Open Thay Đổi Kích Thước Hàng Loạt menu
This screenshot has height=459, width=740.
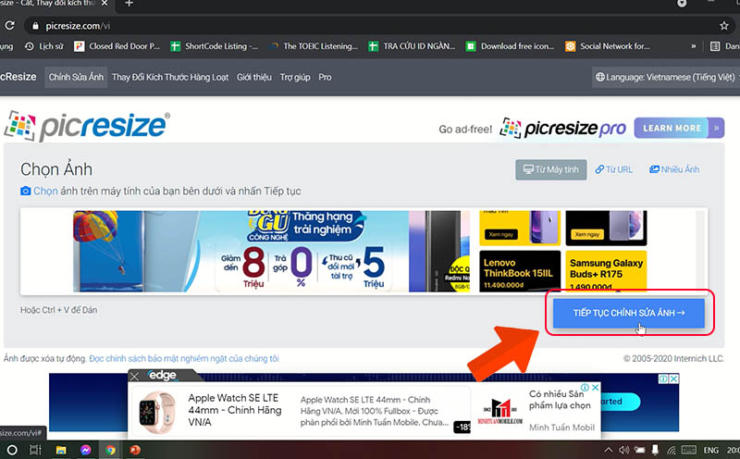click(x=170, y=77)
